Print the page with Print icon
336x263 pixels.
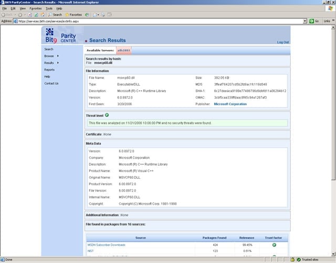tap(103, 15)
